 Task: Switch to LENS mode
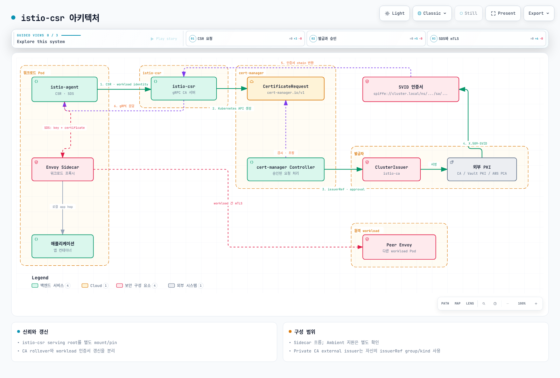(x=470, y=303)
